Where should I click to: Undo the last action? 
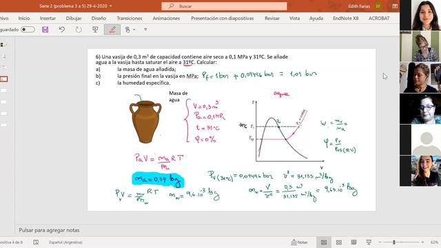pos(62,30)
